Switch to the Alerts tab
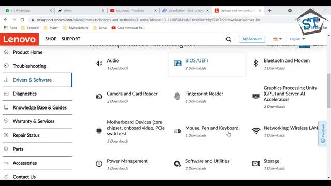This screenshot has width=331, height=186. click(x=80, y=10)
